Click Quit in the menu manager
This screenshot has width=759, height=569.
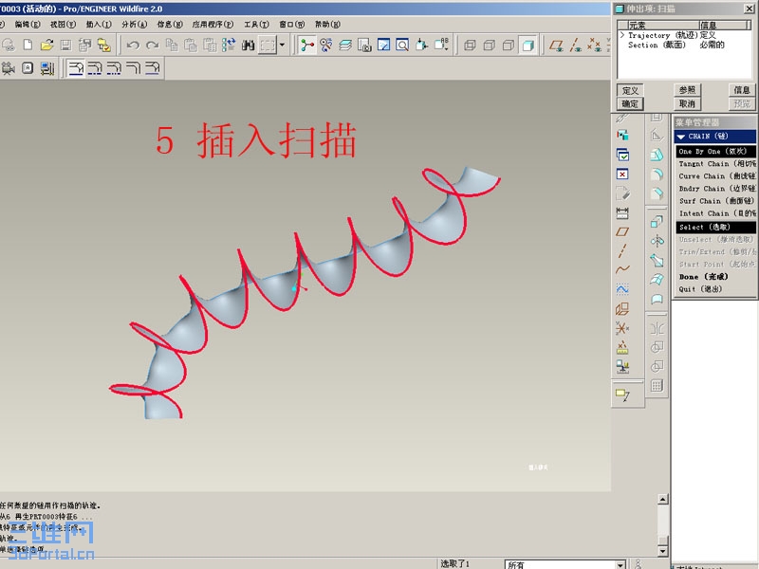700,289
